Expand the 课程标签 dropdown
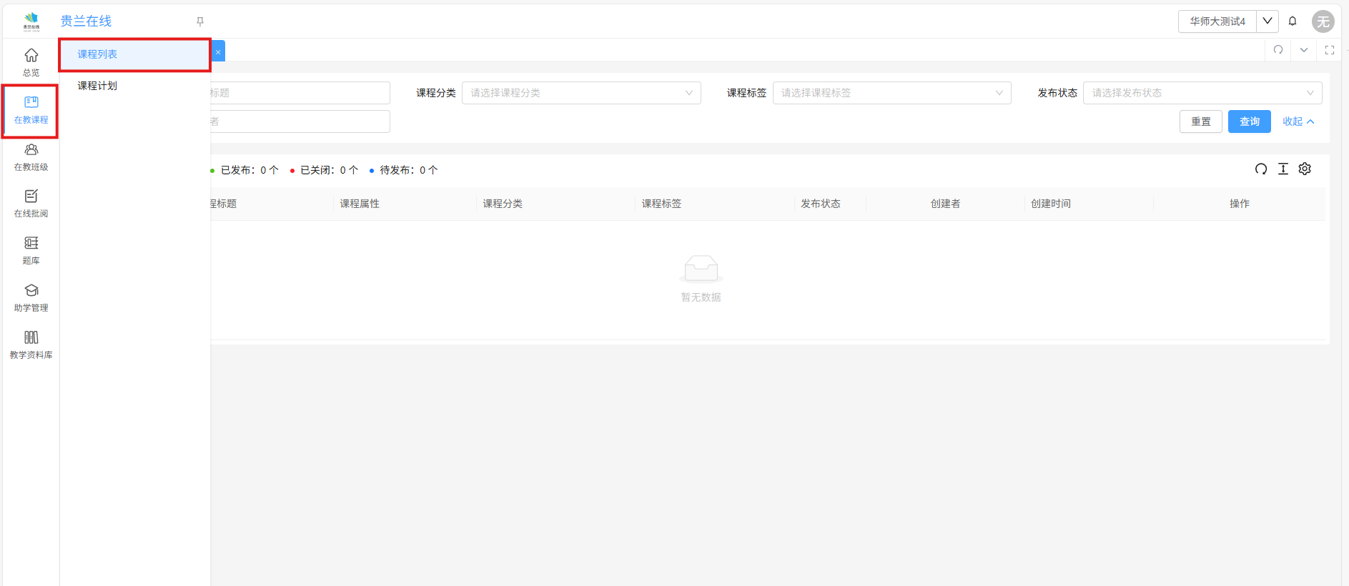 point(891,93)
